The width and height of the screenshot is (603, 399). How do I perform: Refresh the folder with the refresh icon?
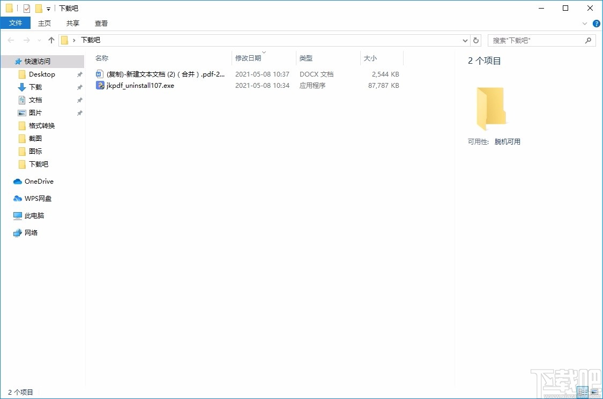(x=476, y=40)
